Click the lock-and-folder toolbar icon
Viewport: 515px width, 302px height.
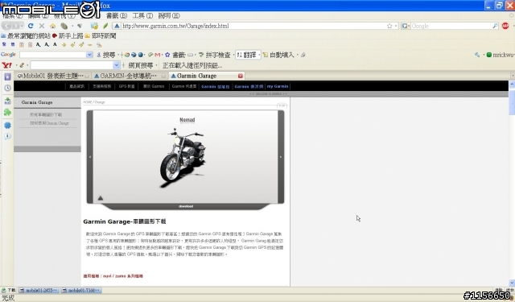[94, 26]
